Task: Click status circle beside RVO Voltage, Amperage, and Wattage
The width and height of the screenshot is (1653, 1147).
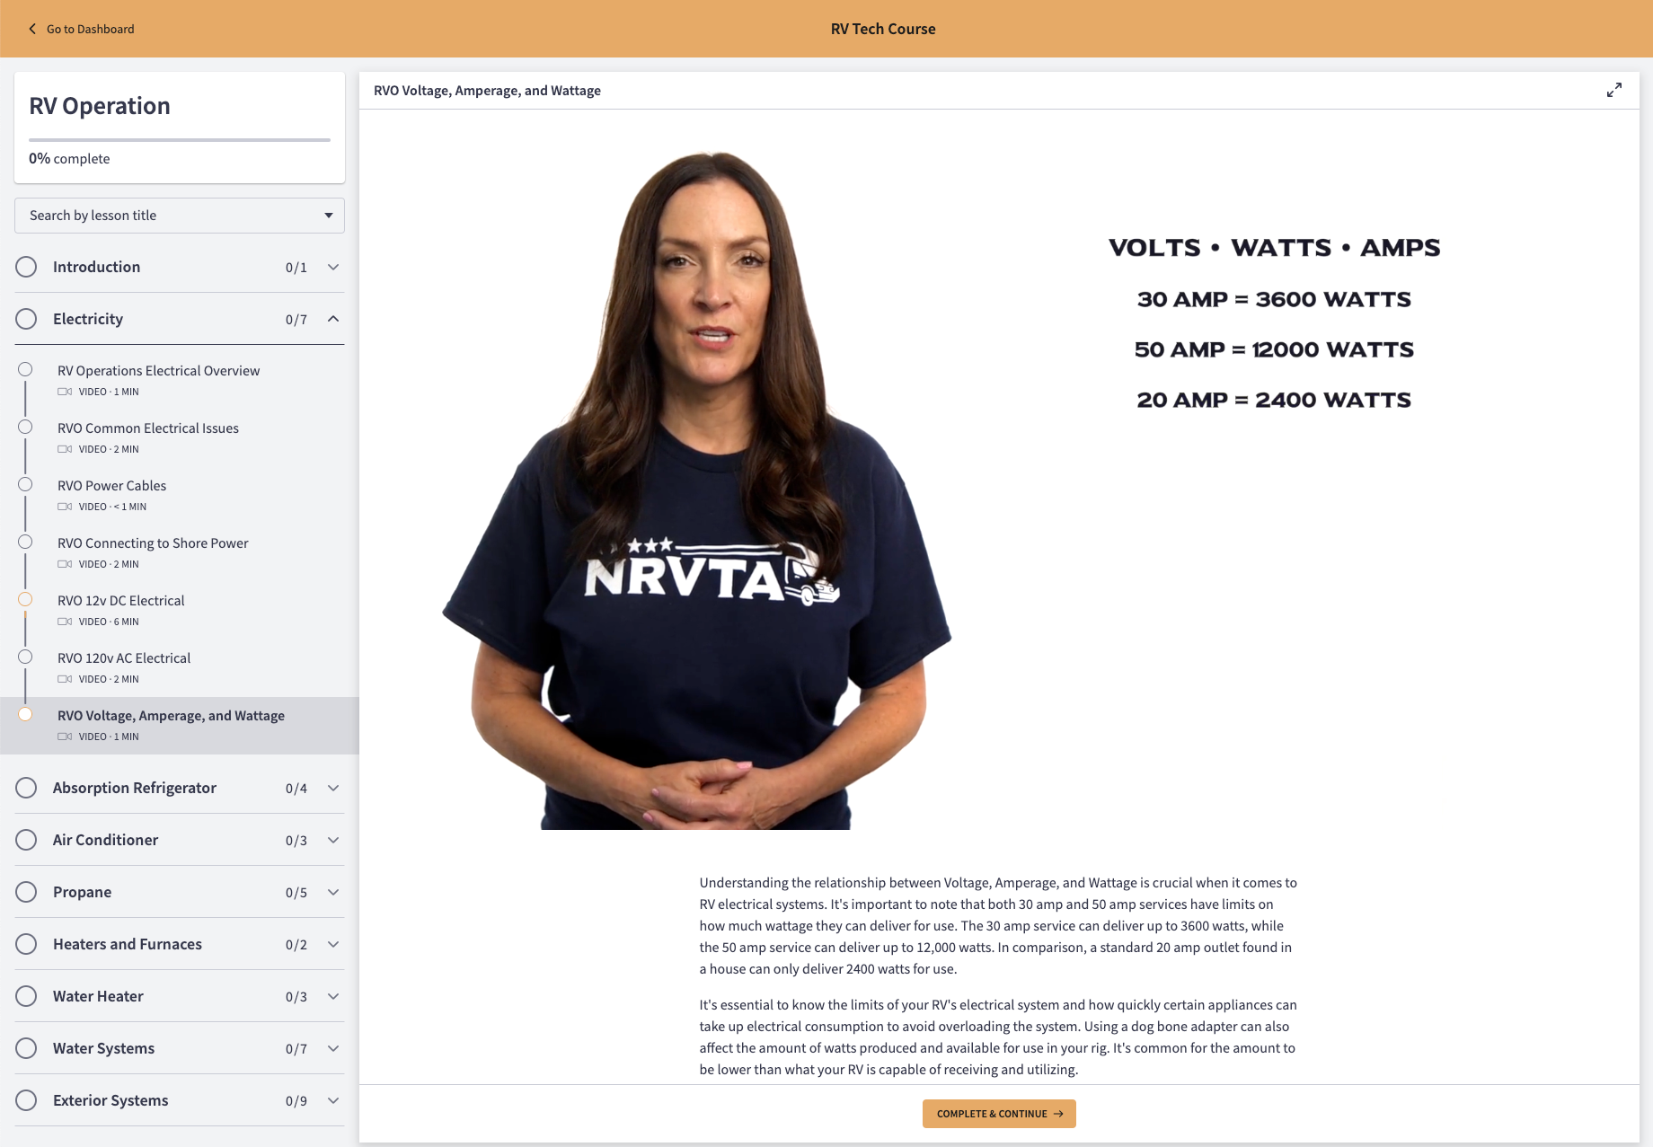Action: tap(25, 714)
